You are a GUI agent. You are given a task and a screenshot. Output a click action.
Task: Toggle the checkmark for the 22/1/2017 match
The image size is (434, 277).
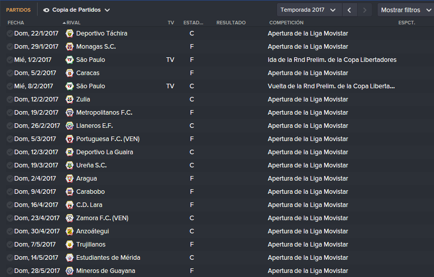(10, 33)
